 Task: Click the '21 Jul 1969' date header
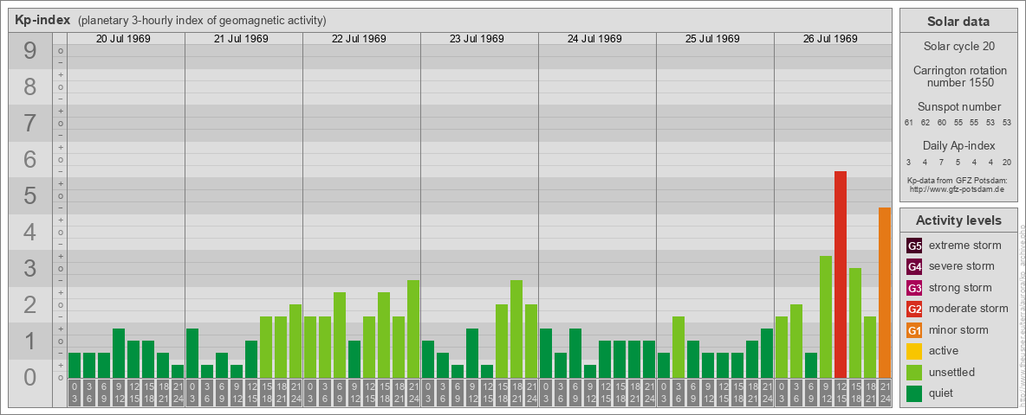tap(241, 39)
